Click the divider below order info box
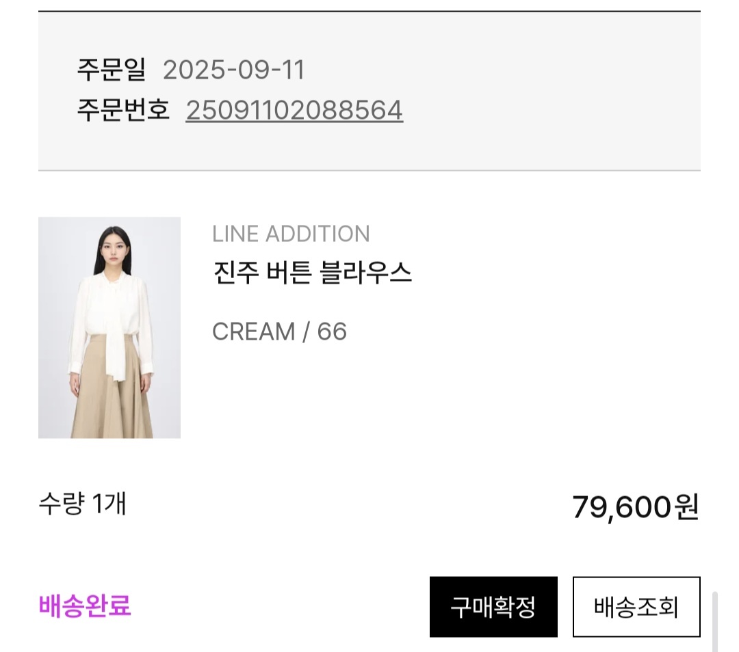The height and width of the screenshot is (652, 739). (369, 170)
